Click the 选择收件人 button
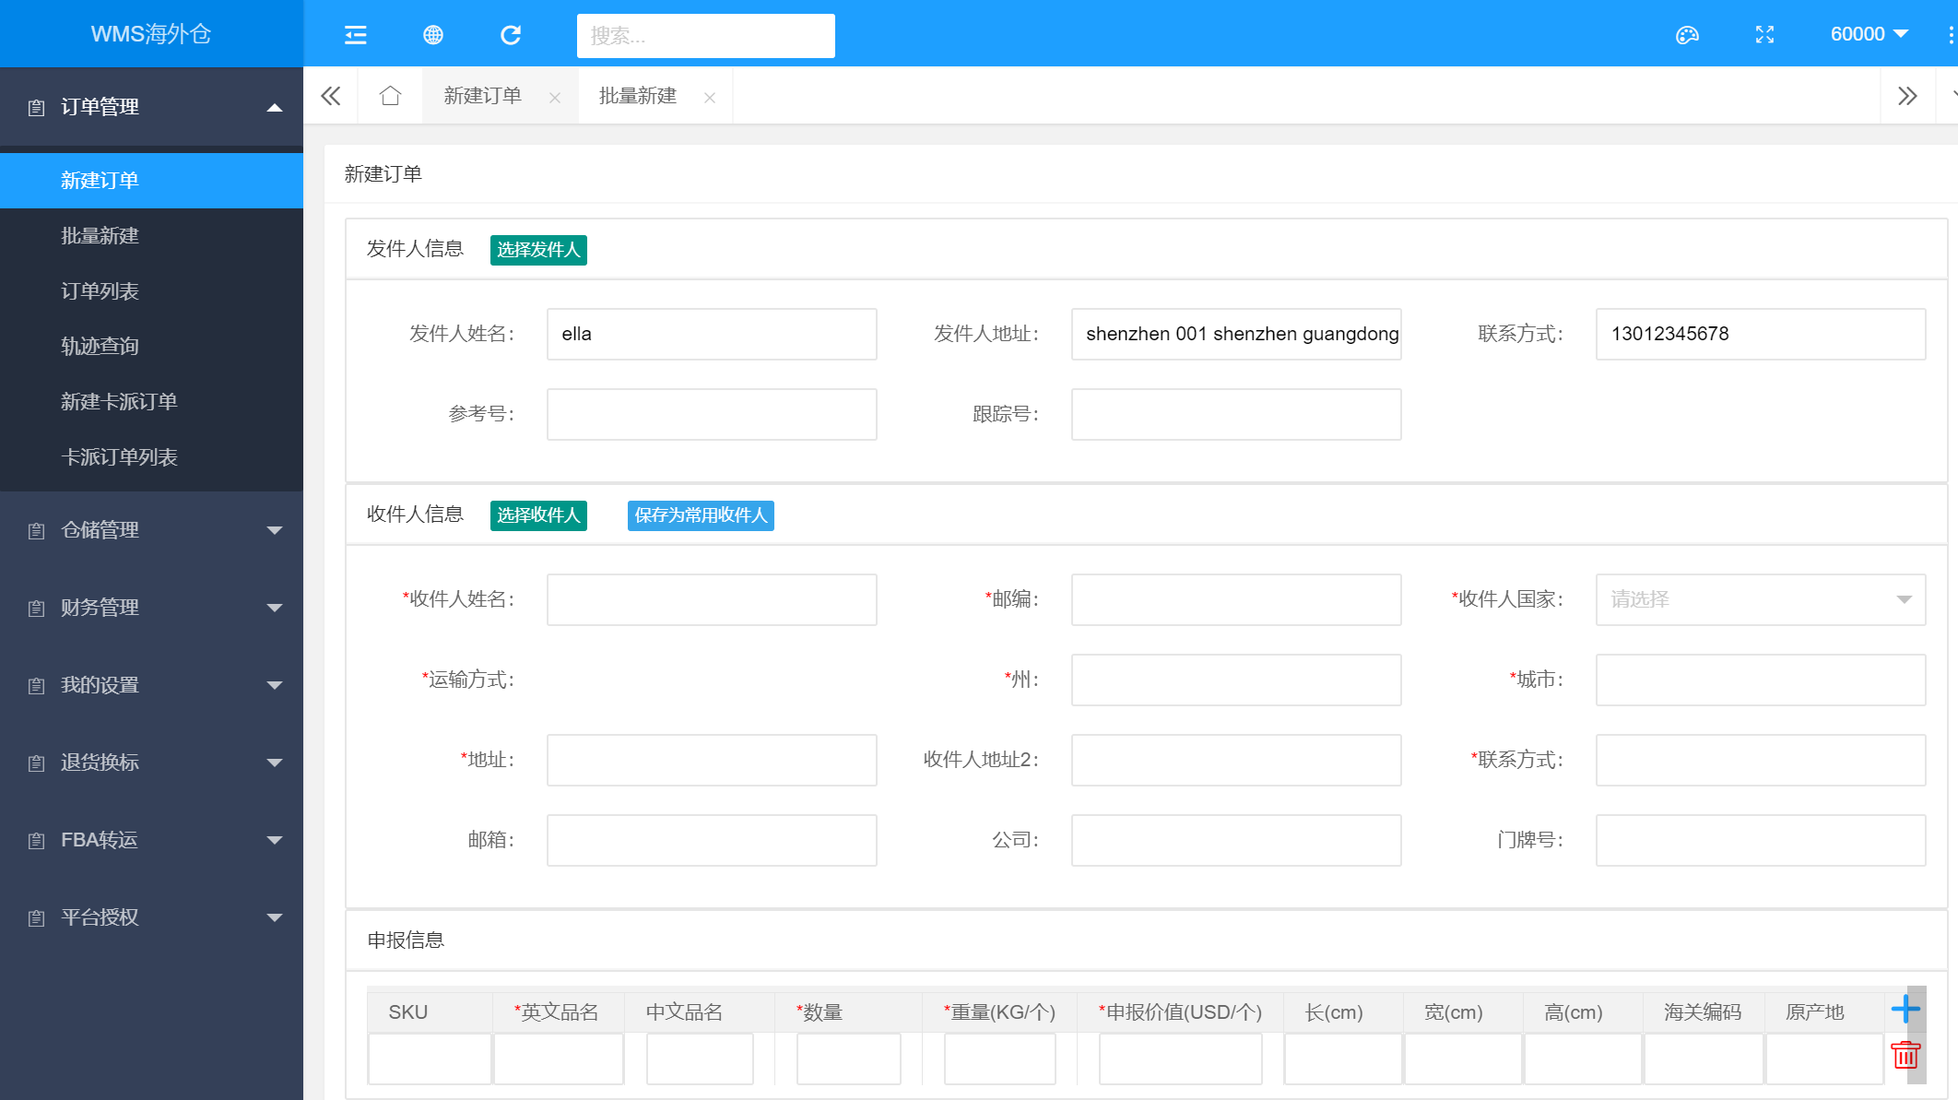The height and width of the screenshot is (1100, 1958). (538, 515)
